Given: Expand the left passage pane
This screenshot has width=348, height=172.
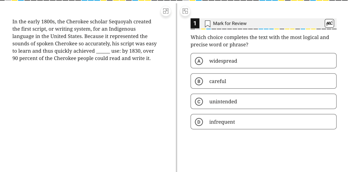Looking at the screenshot, I should tap(166, 11).
